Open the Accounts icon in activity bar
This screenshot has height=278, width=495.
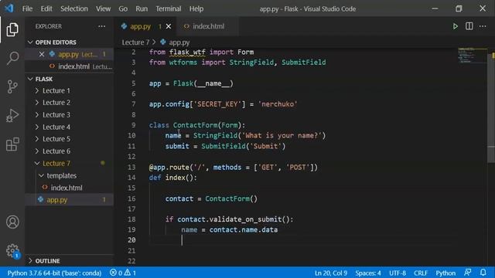point(12,222)
